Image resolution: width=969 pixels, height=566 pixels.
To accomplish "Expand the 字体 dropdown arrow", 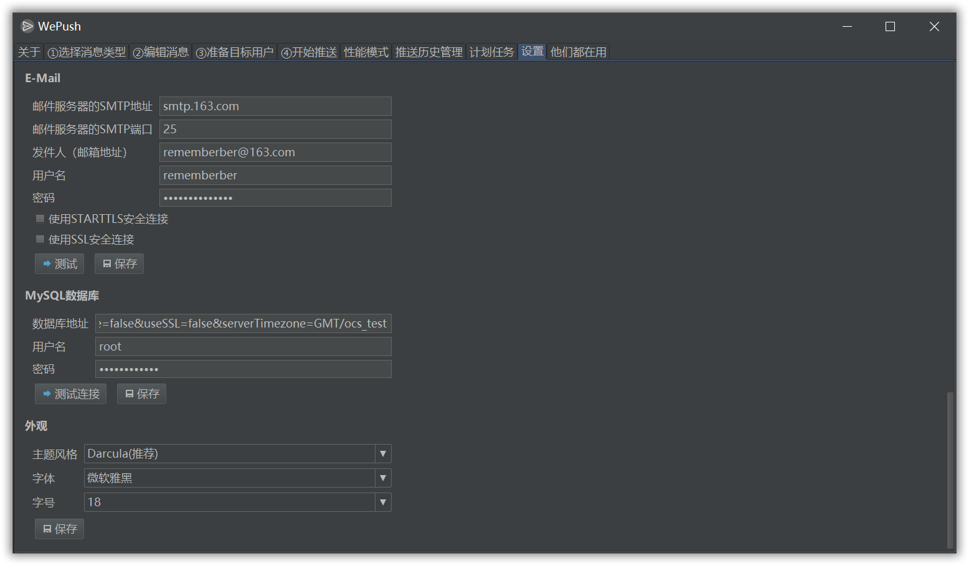I will pos(383,478).
